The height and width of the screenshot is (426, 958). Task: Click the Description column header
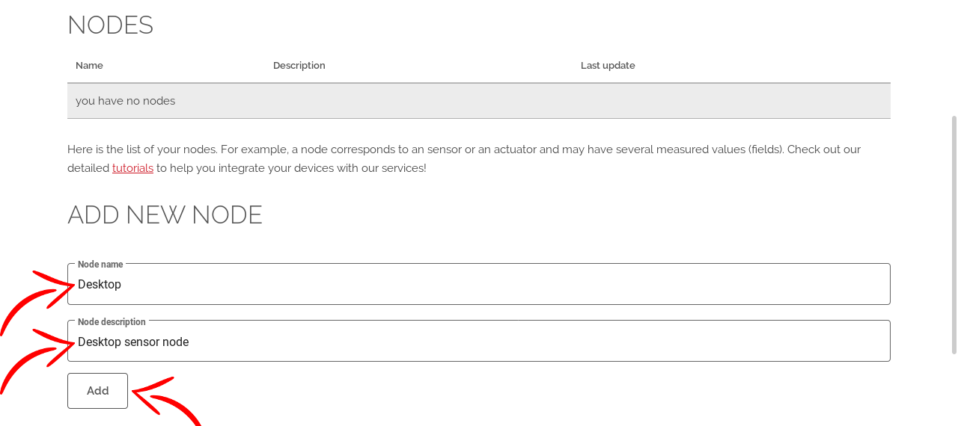(x=299, y=66)
